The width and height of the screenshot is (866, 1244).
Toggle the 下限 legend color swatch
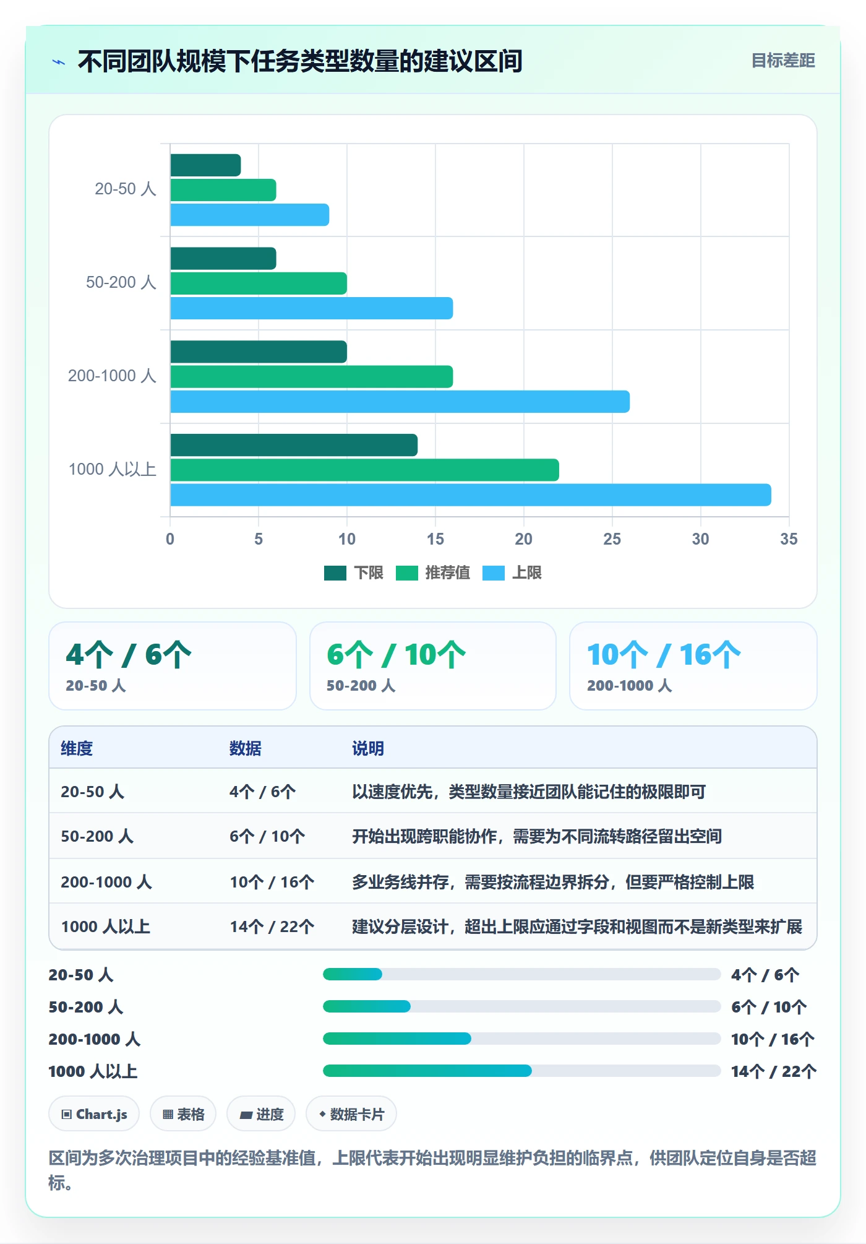tap(335, 573)
